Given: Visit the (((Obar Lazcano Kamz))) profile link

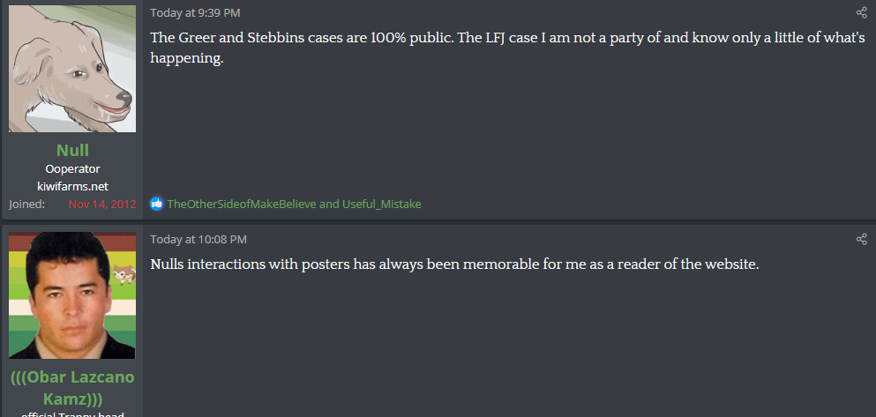Looking at the screenshot, I should point(72,386).
